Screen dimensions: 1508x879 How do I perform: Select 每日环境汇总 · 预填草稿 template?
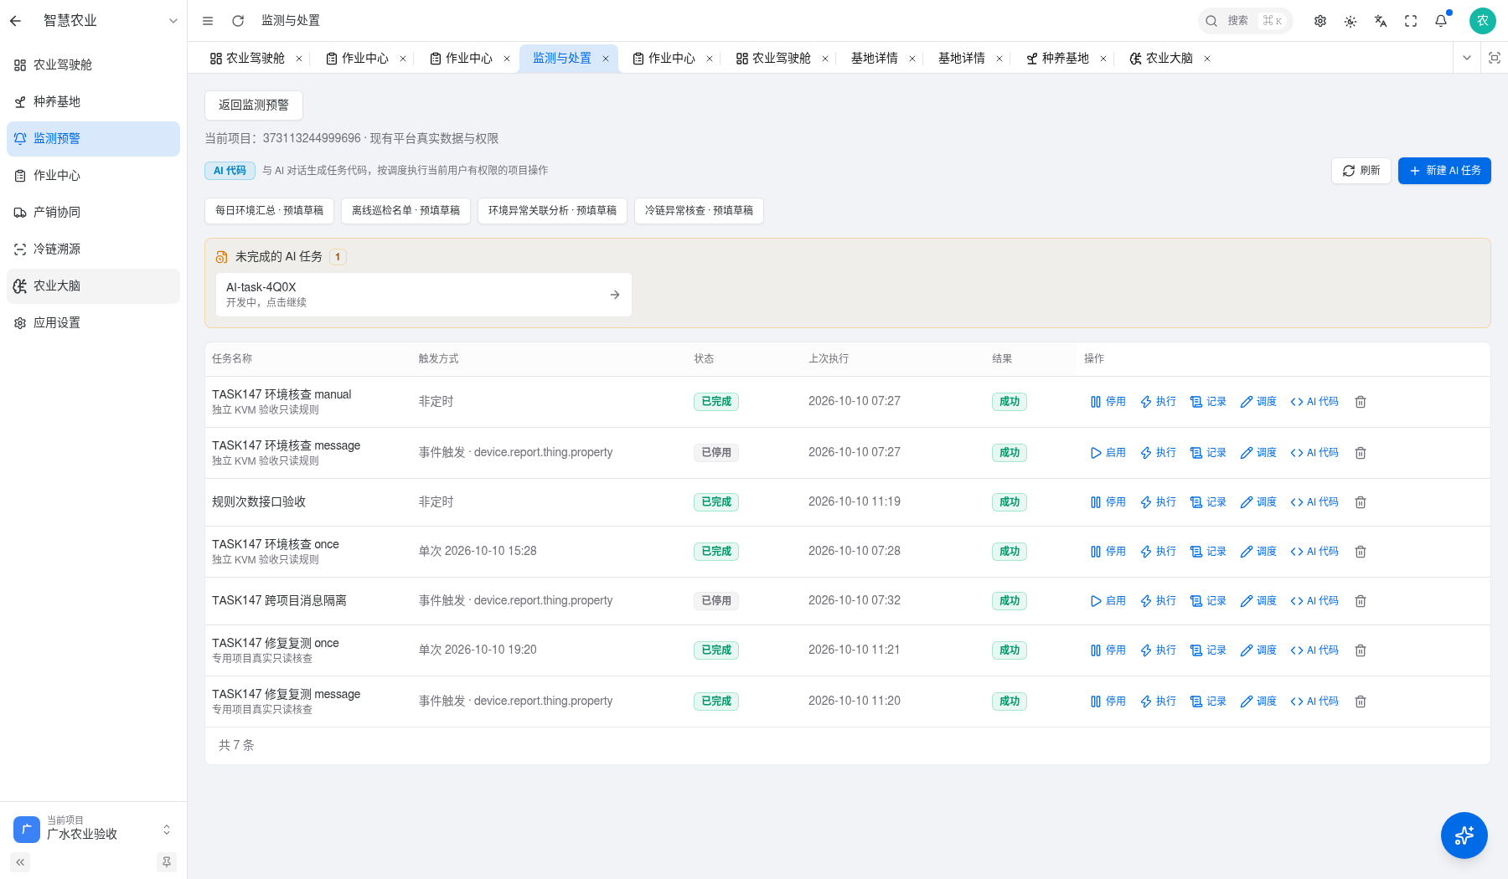pyautogui.click(x=269, y=211)
